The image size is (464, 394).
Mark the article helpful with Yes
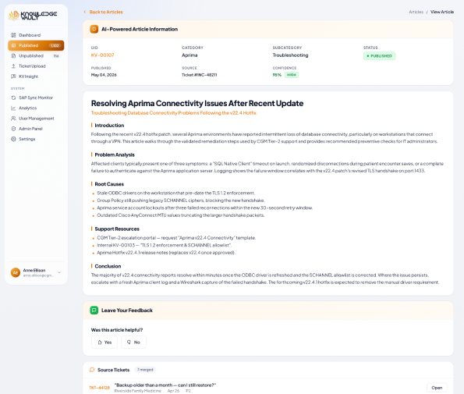click(104, 343)
